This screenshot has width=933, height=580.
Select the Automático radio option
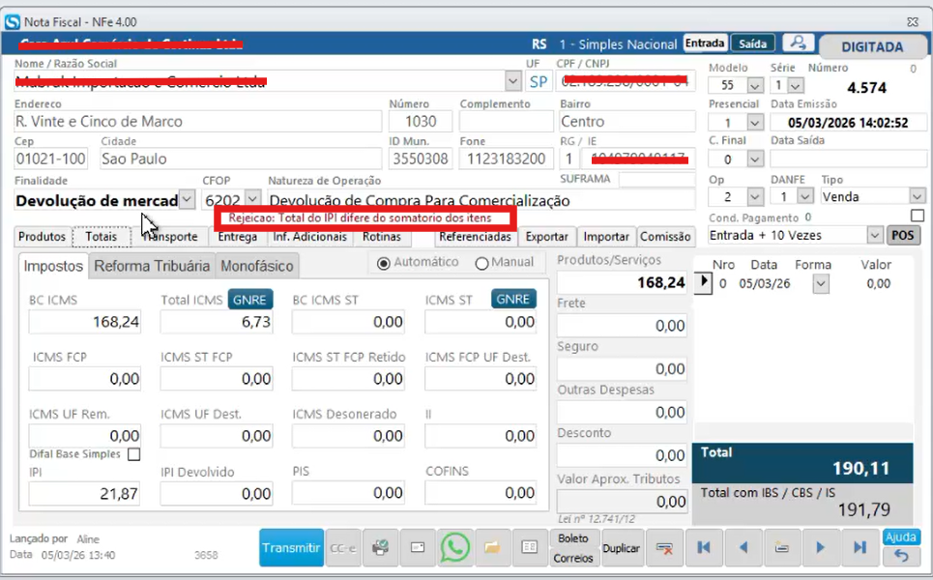384,263
